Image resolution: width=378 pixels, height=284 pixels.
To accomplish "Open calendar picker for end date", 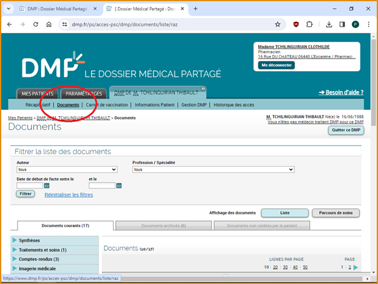I will click(x=119, y=185).
